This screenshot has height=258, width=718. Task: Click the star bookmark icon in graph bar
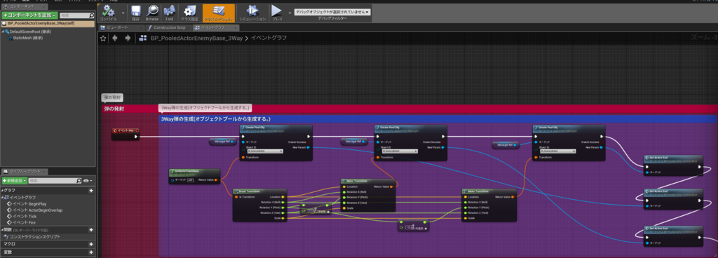[x=104, y=38]
